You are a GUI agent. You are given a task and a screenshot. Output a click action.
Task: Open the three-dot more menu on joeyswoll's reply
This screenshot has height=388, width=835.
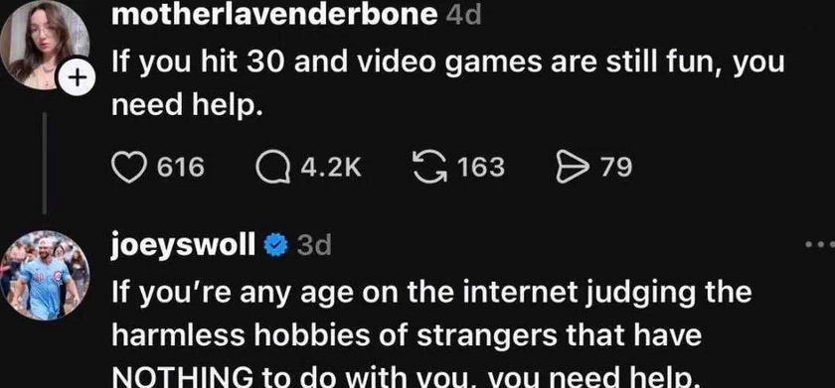coord(820,244)
